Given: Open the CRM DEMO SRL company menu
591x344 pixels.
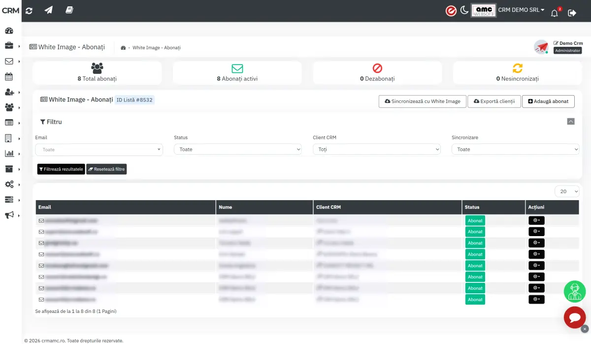Looking at the screenshot, I should (522, 10).
